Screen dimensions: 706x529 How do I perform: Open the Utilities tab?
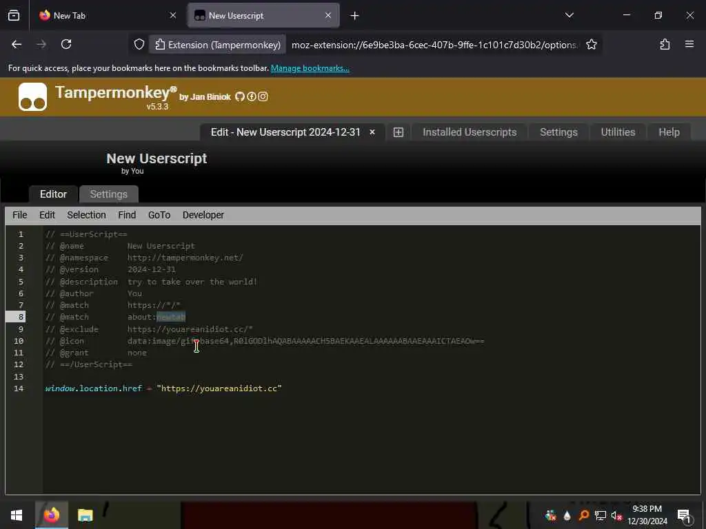pos(618,132)
